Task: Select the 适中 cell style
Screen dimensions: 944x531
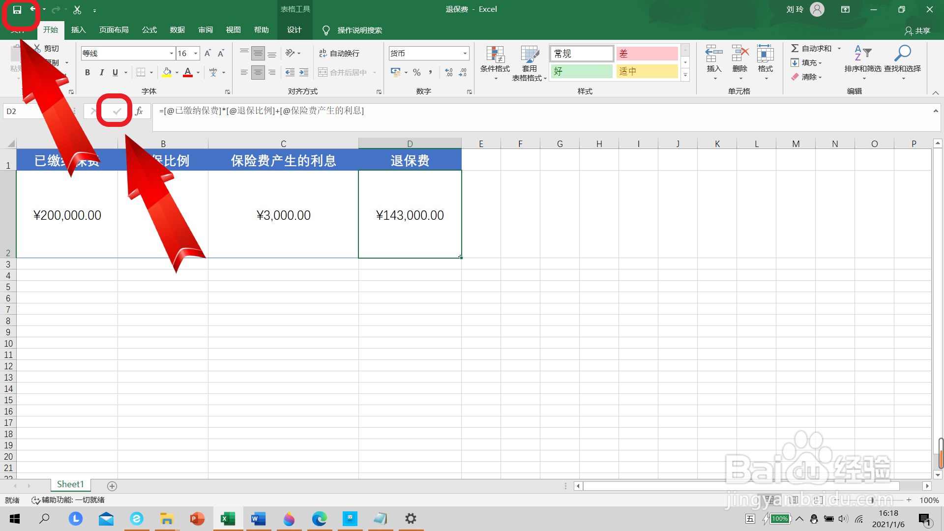Action: [x=647, y=71]
